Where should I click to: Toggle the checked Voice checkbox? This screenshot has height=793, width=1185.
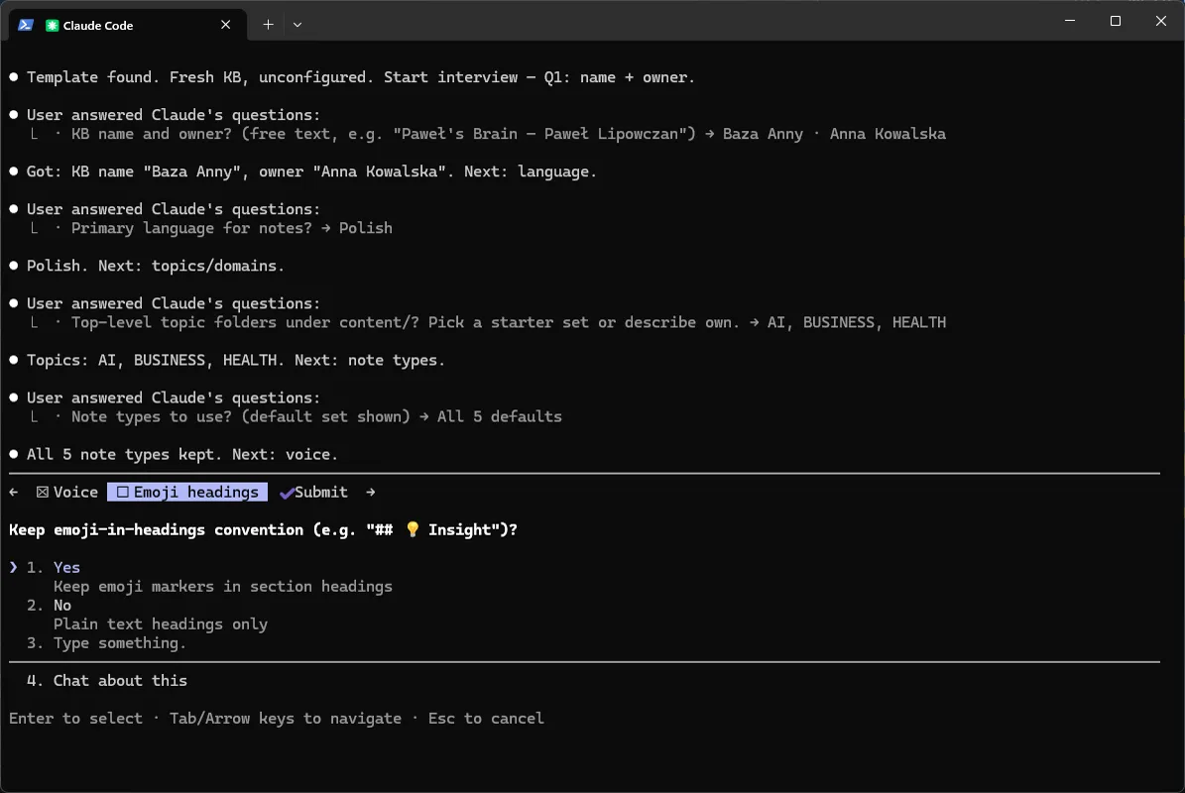point(43,493)
